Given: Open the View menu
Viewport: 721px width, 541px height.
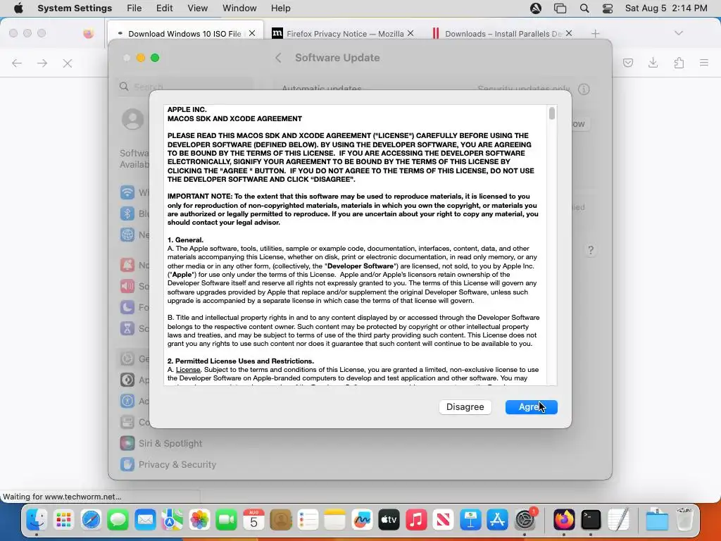Looking at the screenshot, I should [197, 8].
